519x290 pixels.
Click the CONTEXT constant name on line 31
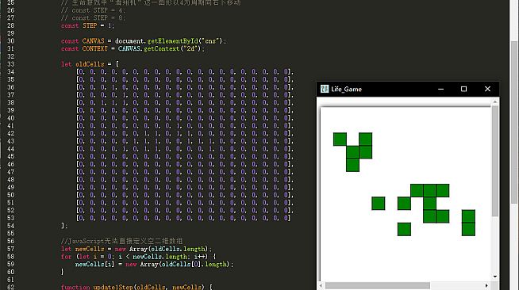94,48
